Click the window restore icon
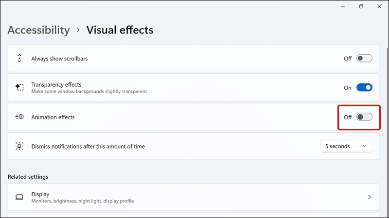 point(361,6)
